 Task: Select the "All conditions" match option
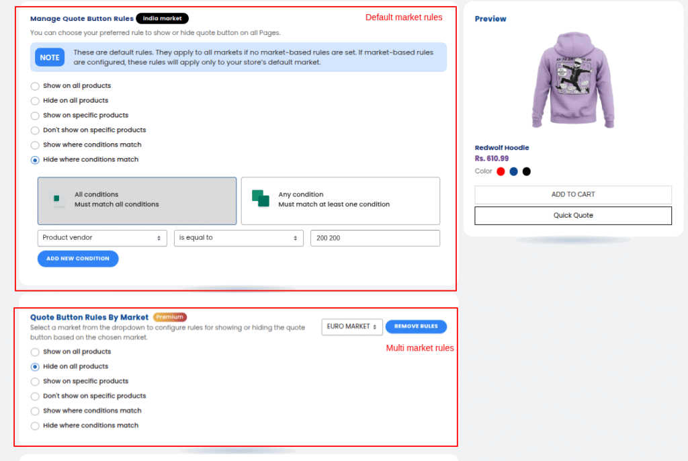point(137,200)
